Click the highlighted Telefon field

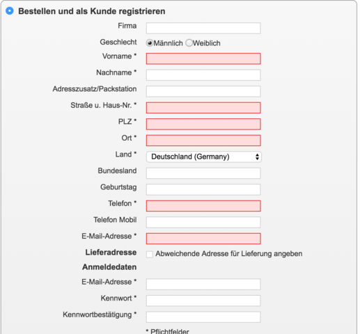coord(203,206)
